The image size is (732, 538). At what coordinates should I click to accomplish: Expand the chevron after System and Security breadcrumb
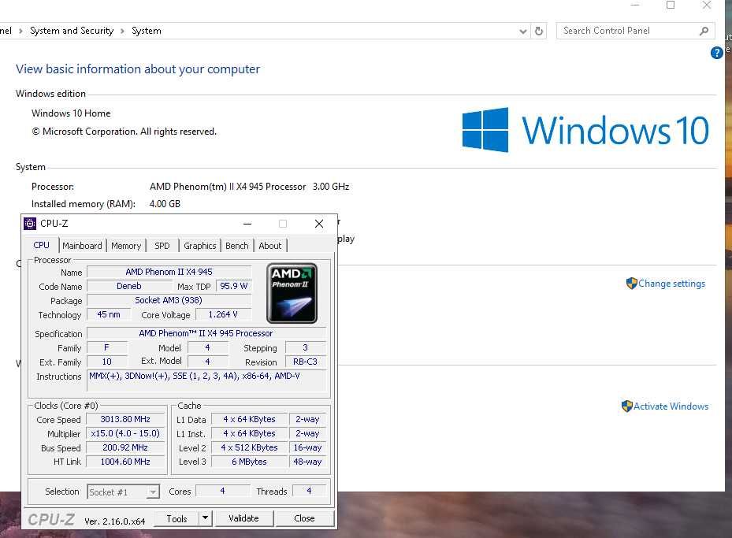pyautogui.click(x=122, y=31)
